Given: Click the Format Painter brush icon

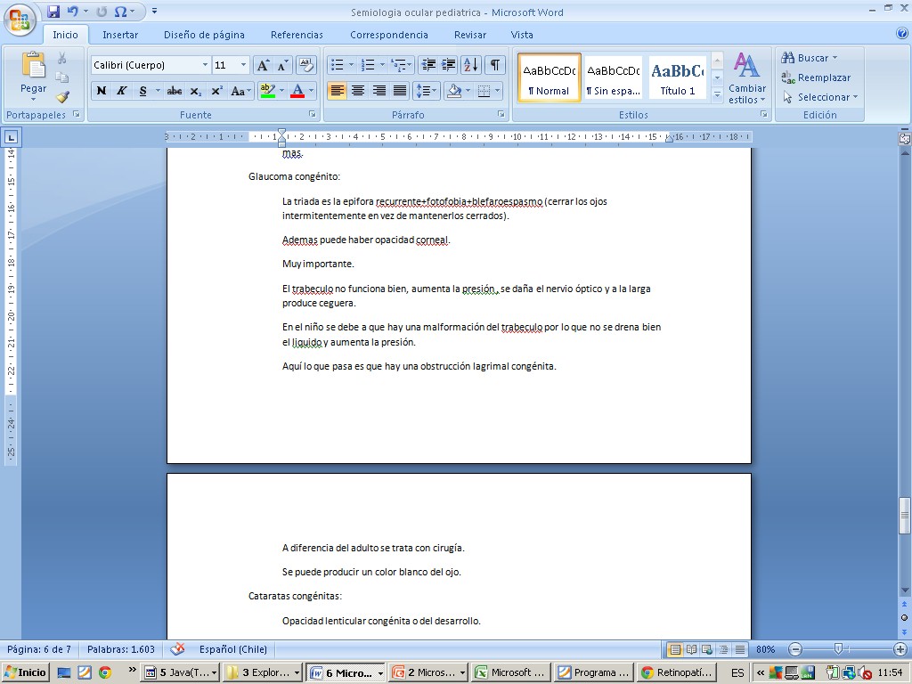Looking at the screenshot, I should coord(62,97).
